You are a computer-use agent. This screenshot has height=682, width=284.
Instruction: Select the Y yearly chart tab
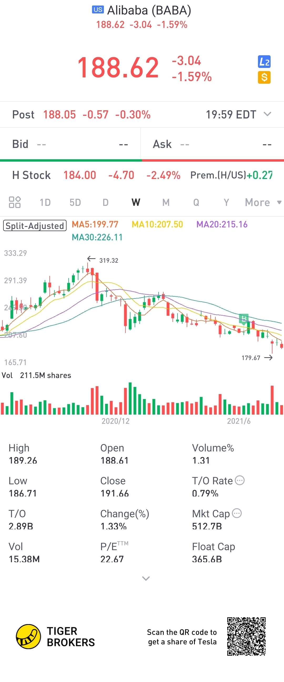pos(226,202)
